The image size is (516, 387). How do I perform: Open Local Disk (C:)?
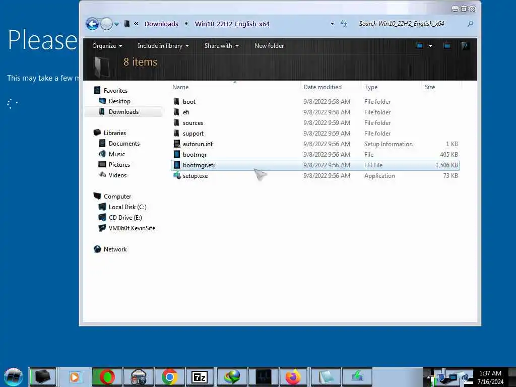tap(127, 207)
